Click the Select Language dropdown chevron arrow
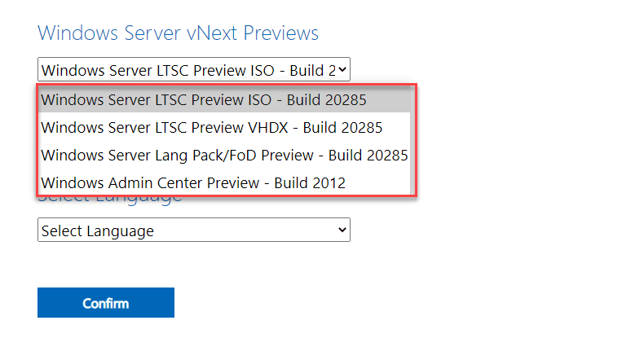This screenshot has width=622, height=338. tap(342, 230)
